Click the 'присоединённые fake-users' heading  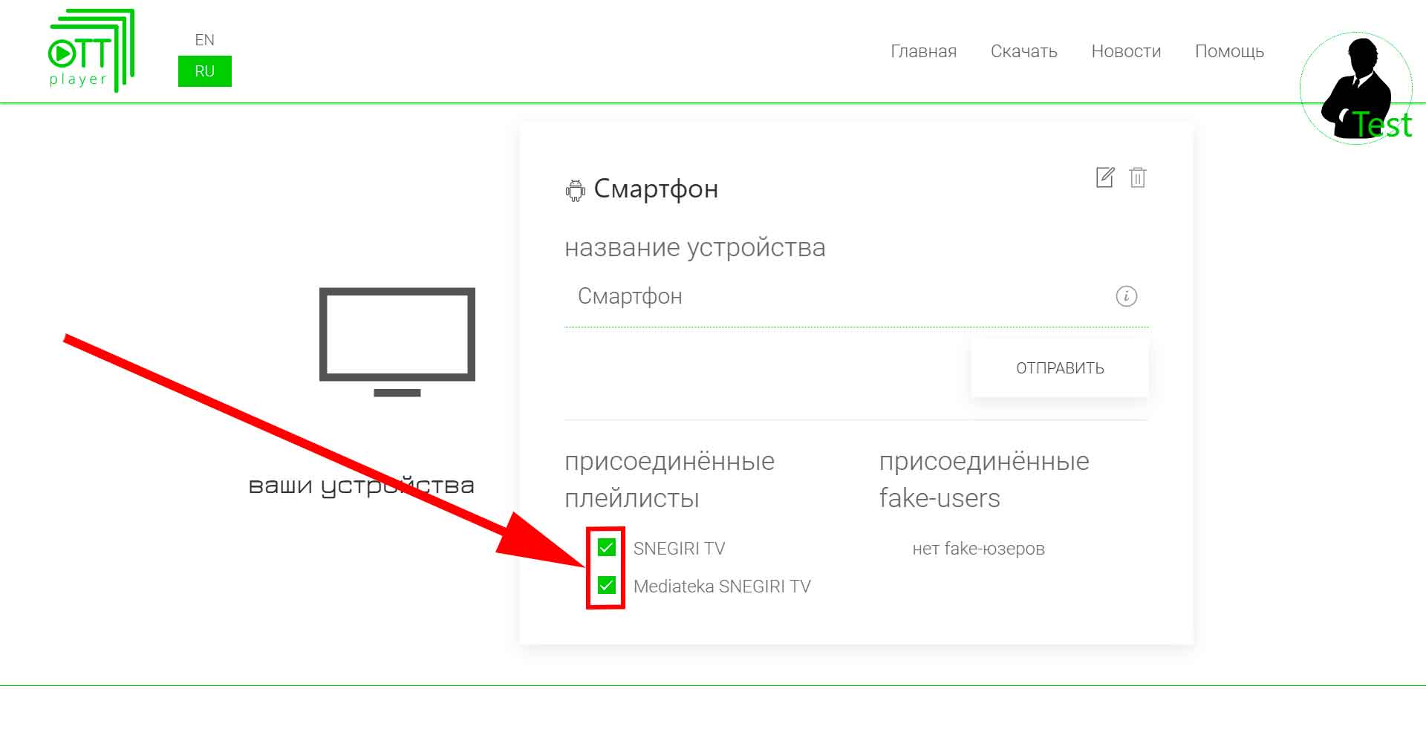click(x=984, y=480)
